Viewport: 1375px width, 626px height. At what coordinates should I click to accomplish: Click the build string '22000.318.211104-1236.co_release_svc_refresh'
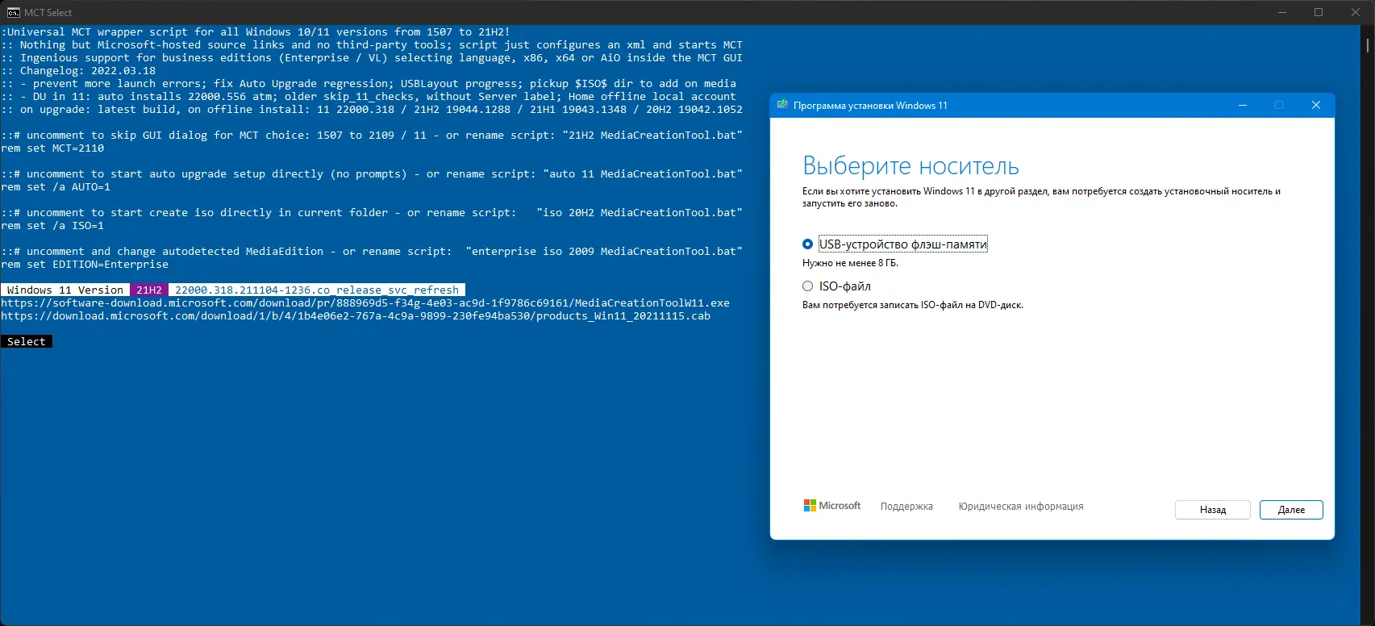(x=317, y=290)
